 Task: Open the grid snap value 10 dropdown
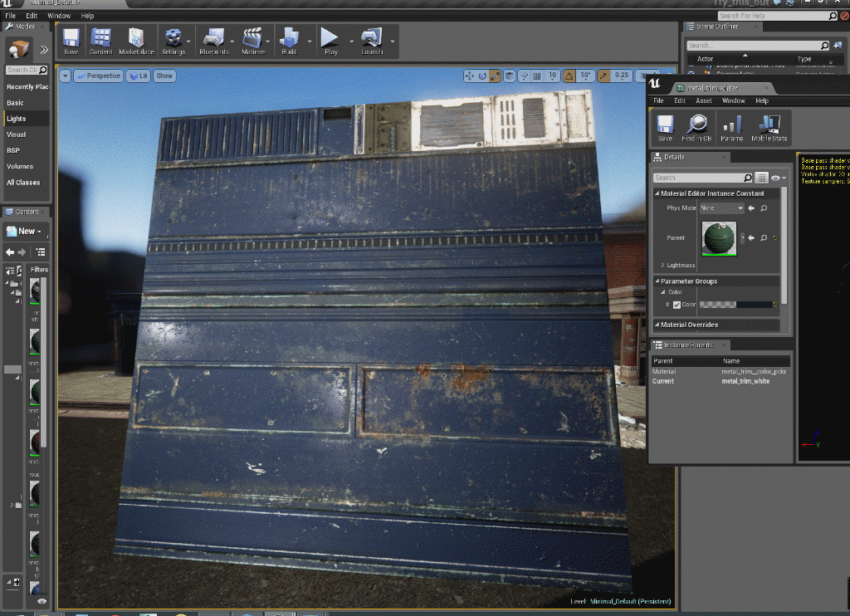(x=552, y=76)
